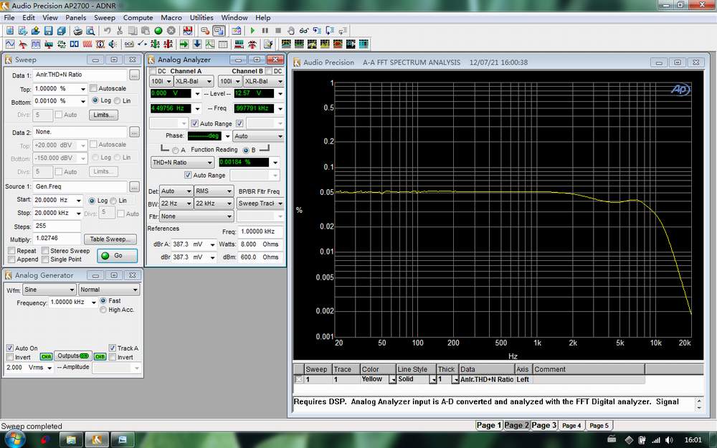
Task: Open Analog Analyzer panel icon
Action: [22, 44]
